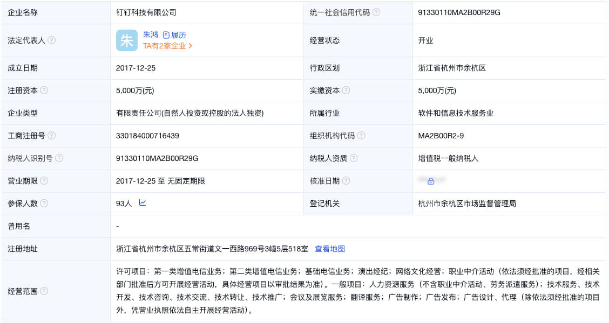Click registered capital 5,000万(元) value
609x323 pixels.
[x=135, y=90]
